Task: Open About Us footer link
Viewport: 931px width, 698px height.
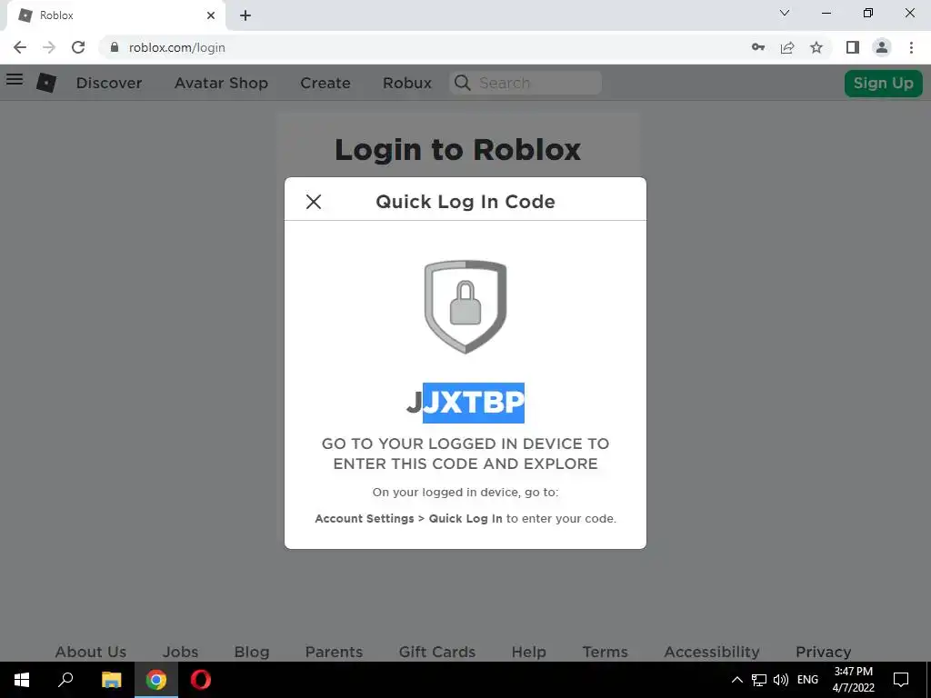Action: click(91, 652)
